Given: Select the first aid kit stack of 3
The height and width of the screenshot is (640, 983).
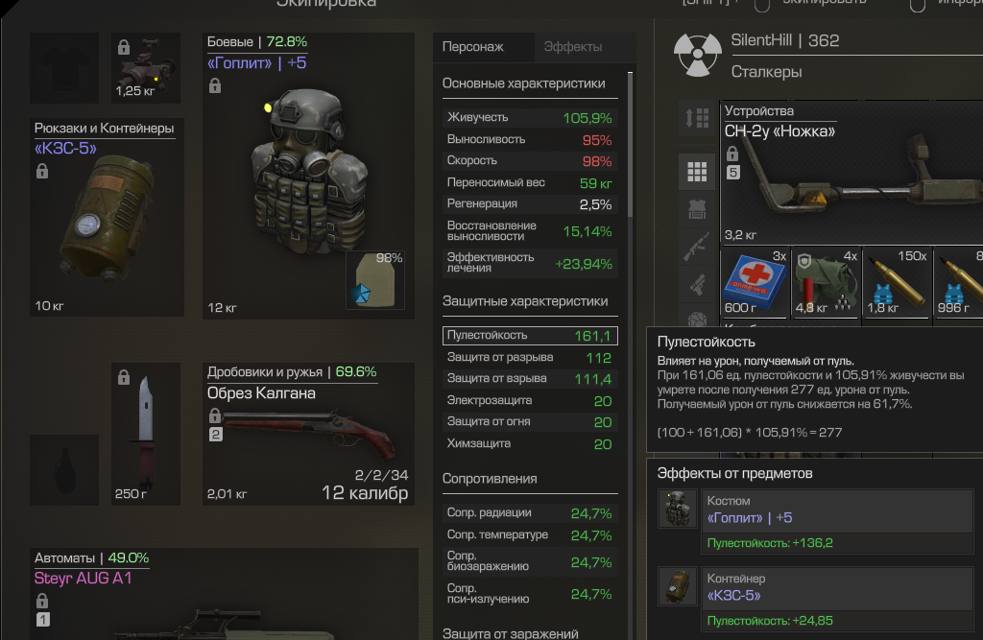Looking at the screenshot, I should pyautogui.click(x=755, y=282).
